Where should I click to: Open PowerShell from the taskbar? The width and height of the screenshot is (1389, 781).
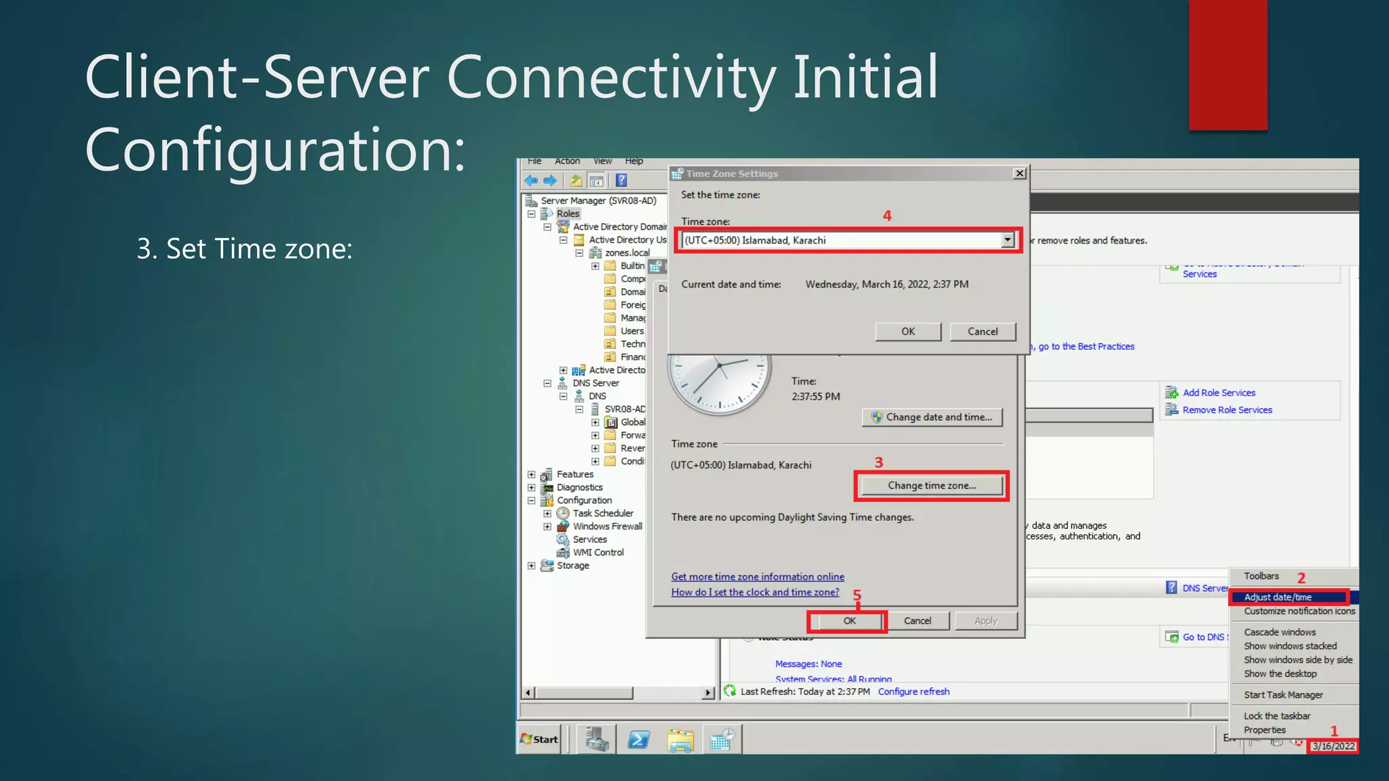coord(638,739)
